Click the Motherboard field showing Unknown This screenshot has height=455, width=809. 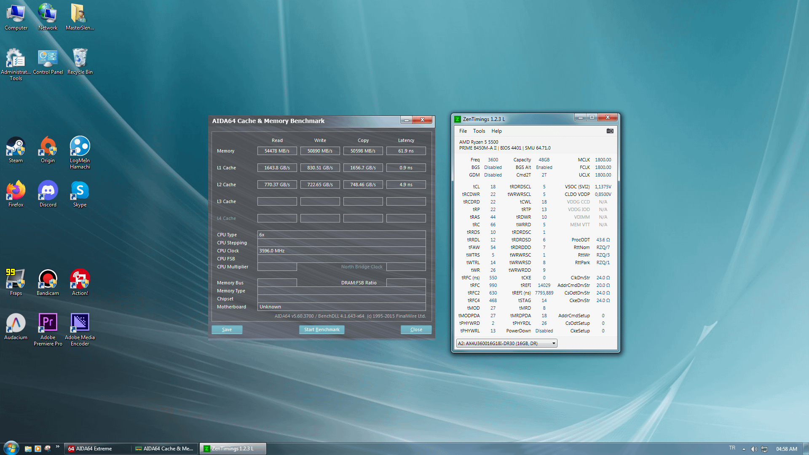pyautogui.click(x=341, y=307)
